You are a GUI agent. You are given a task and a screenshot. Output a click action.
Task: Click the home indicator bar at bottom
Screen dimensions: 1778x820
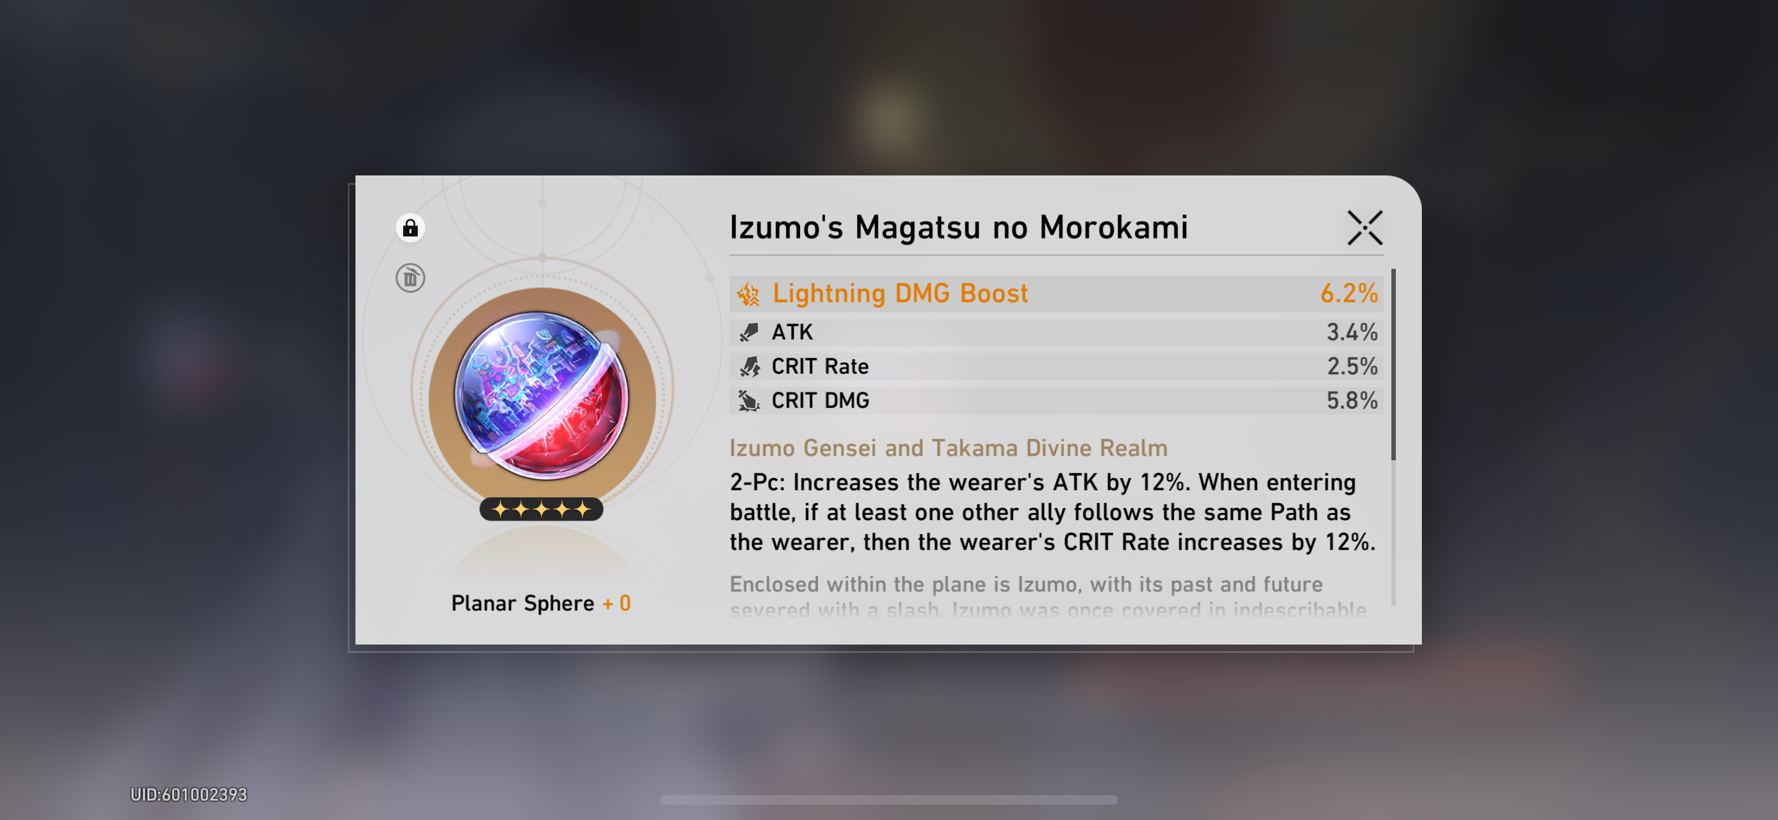tap(889, 800)
